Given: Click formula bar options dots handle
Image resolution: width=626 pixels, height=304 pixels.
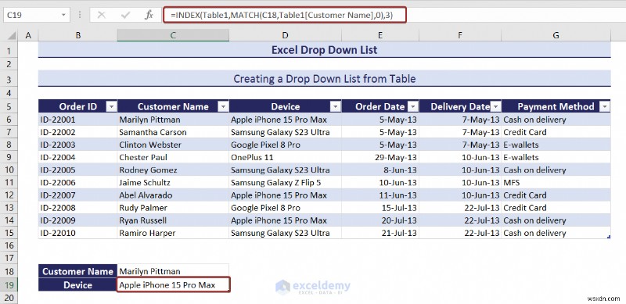Looking at the screenshot, I should (x=80, y=15).
